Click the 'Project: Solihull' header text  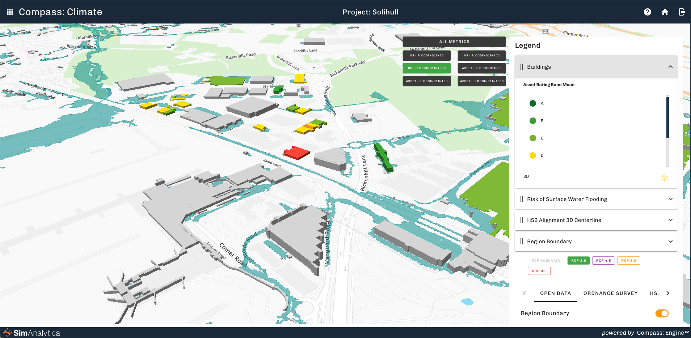[x=371, y=12]
